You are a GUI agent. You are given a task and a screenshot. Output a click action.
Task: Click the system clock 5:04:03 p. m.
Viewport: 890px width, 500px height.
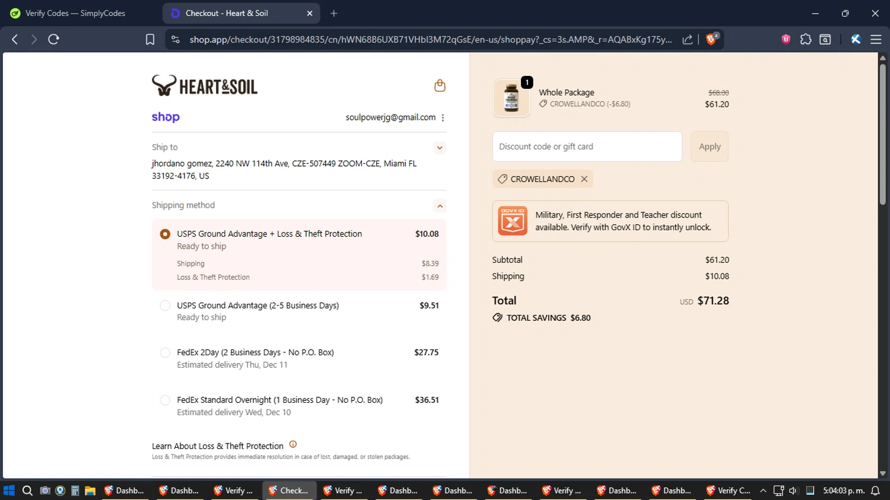844,491
